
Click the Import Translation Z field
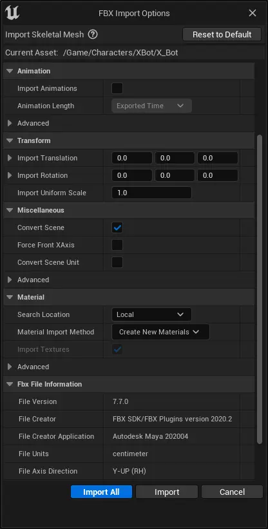pyautogui.click(x=218, y=158)
